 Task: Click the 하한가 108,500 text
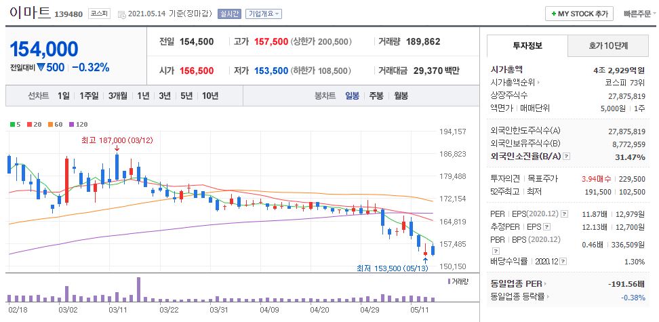pos(322,71)
